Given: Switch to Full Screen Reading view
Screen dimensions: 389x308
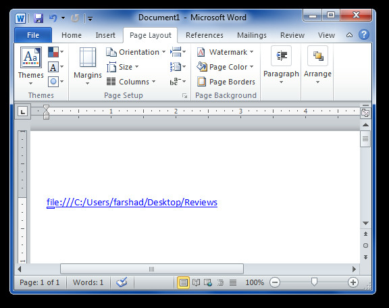Looking at the screenshot, I should tap(196, 282).
